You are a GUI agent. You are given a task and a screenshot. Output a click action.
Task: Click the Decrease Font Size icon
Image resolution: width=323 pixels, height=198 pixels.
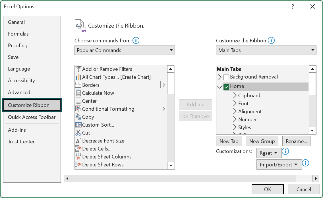pyautogui.click(x=78, y=141)
